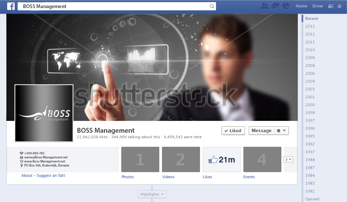The image size is (347, 202).
Task: Open the Events thumbnail tile
Action: point(262,159)
